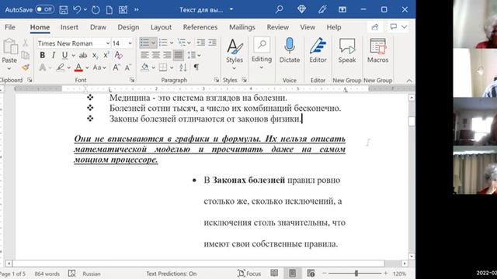497x279 pixels.
Task: Create a new blank document icon
Action: click(x=109, y=10)
